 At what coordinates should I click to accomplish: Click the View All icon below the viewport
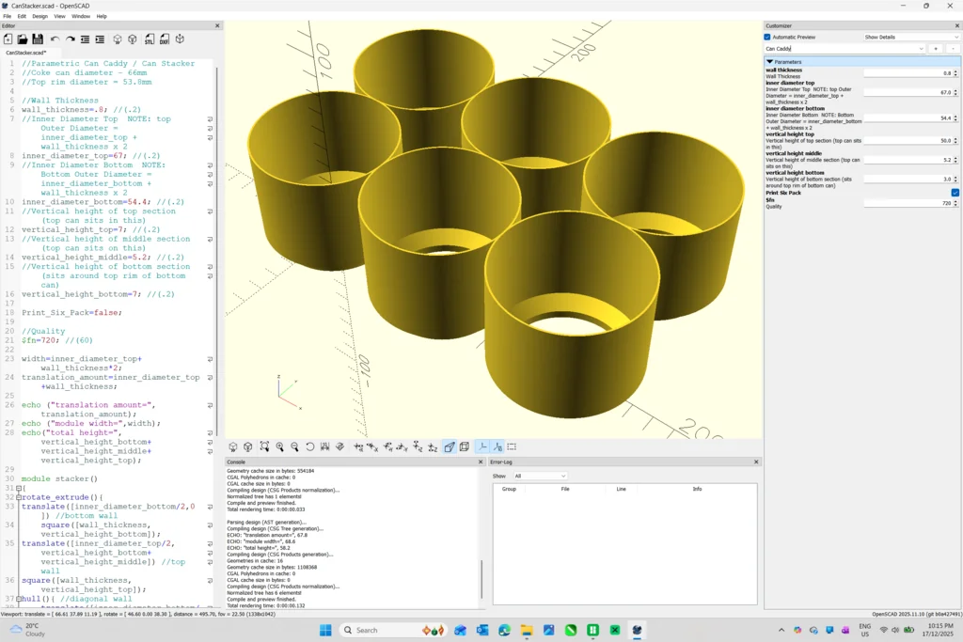click(x=264, y=447)
